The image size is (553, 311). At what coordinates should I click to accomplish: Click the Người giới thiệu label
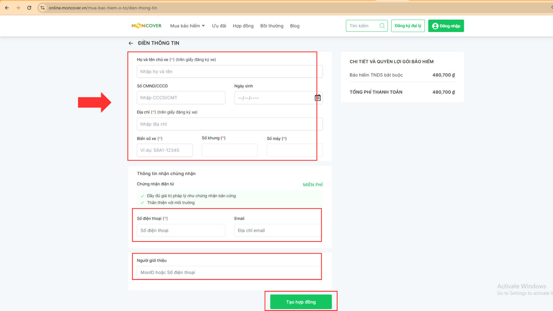click(152, 260)
